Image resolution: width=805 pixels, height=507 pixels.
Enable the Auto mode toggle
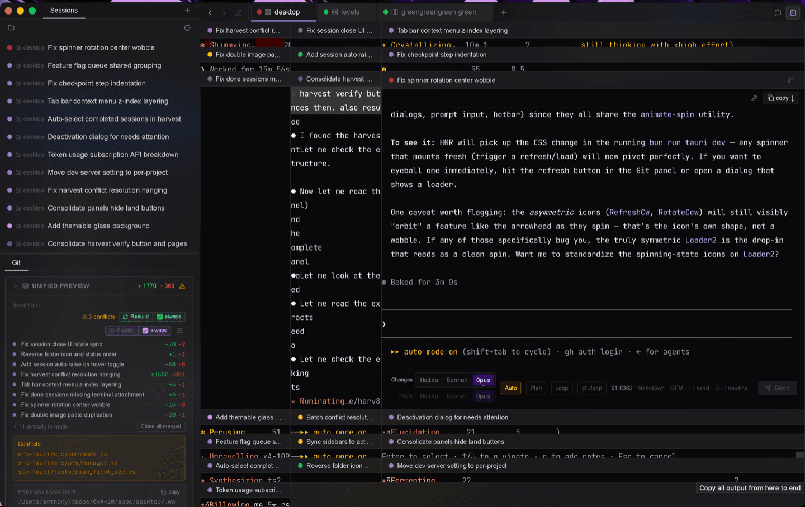(x=511, y=388)
